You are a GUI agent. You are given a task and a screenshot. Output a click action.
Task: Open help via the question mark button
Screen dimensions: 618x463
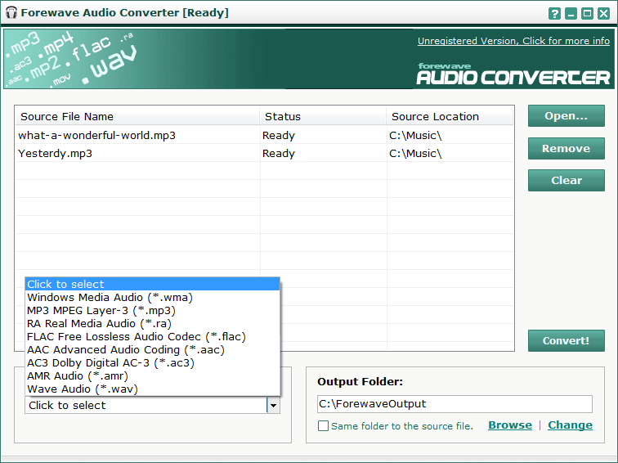click(x=554, y=14)
